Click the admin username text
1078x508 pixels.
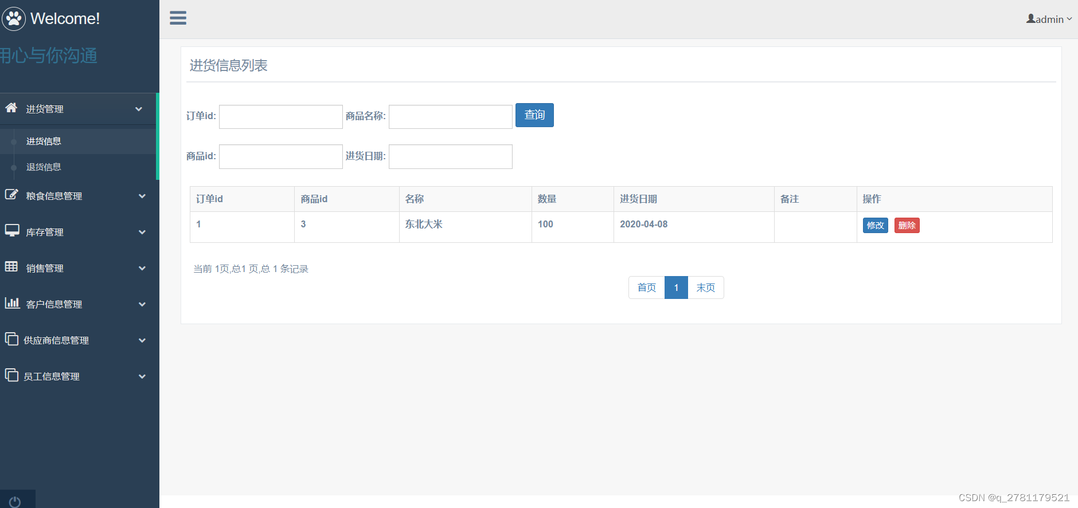(x=1050, y=19)
